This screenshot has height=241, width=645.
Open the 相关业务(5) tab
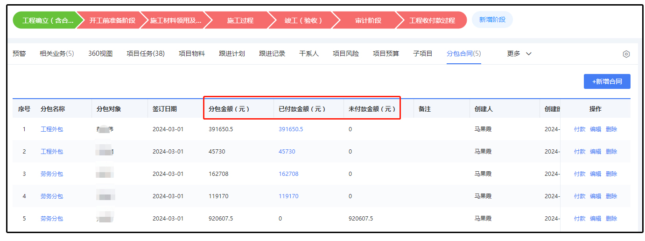[56, 54]
